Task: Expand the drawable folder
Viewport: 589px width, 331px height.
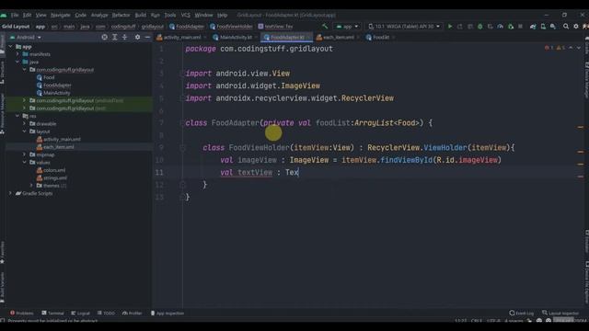Action: 25,123
